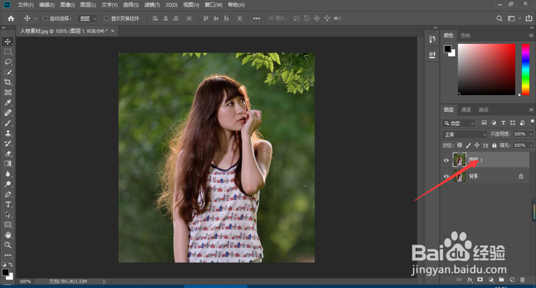Viewport: 536px width, 288px height.
Task: Hide the 背景 layer eye icon
Action: click(x=446, y=176)
